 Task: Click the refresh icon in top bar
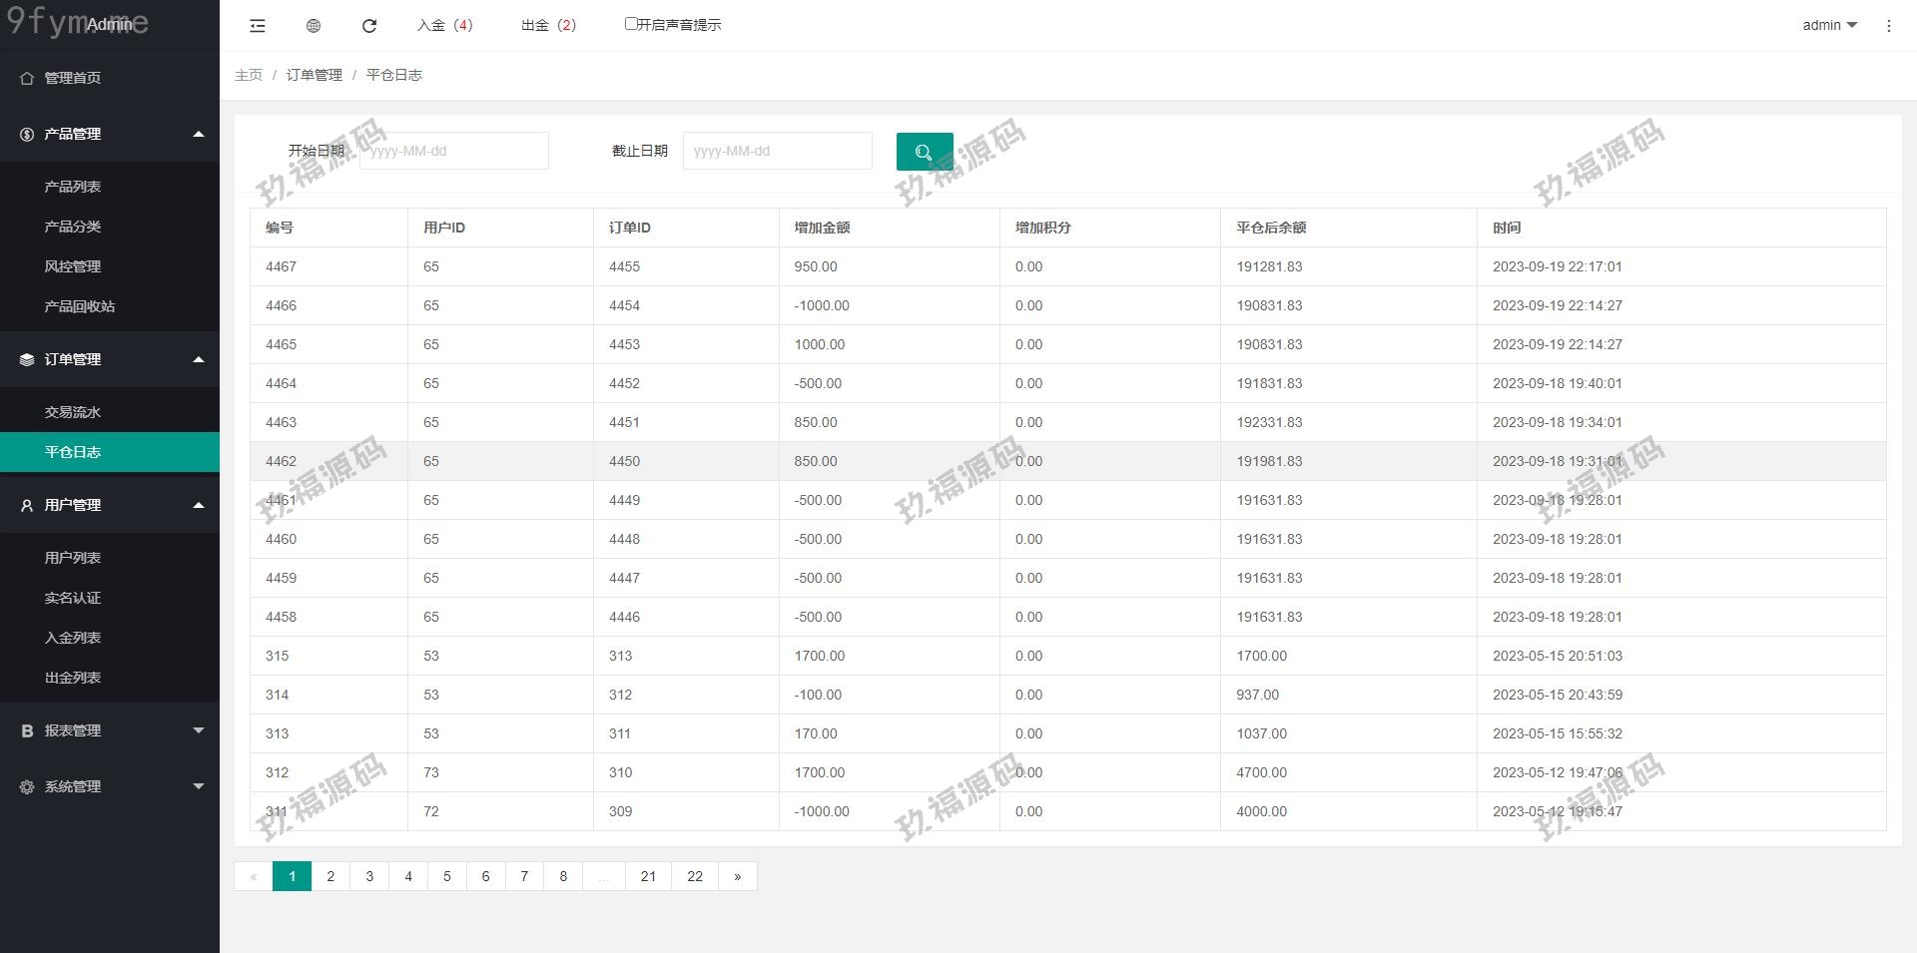(369, 26)
